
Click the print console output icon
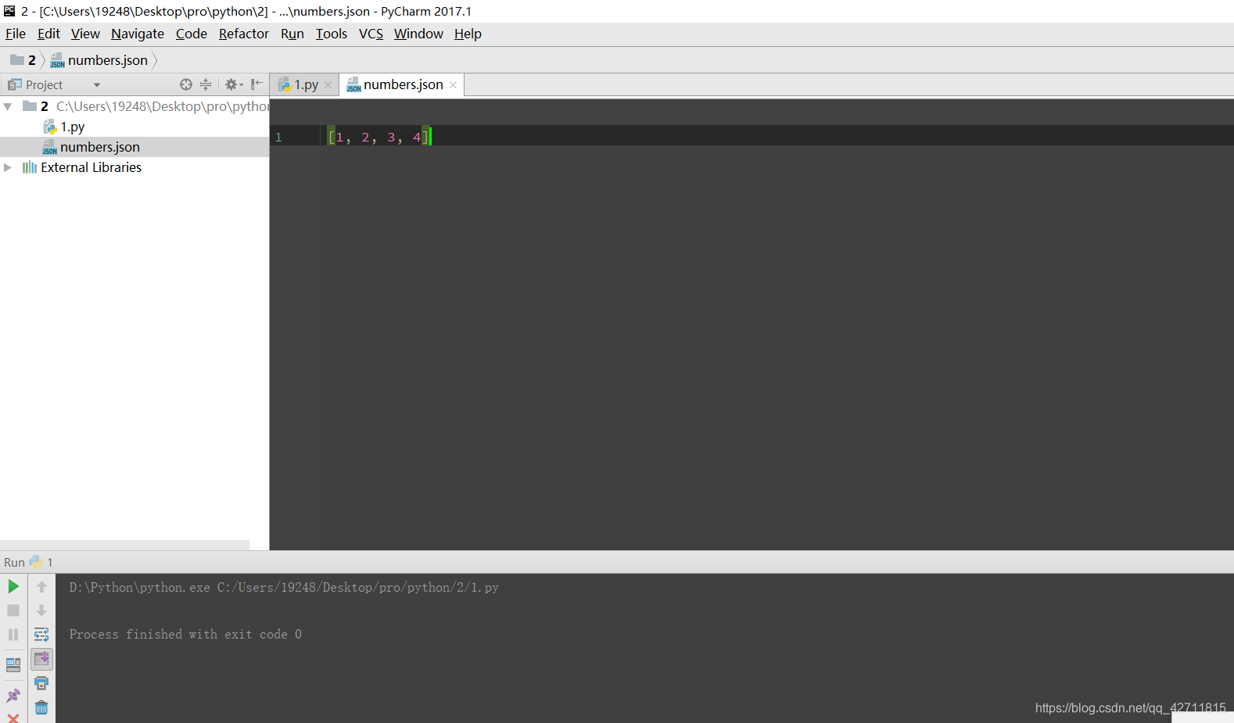(x=41, y=683)
